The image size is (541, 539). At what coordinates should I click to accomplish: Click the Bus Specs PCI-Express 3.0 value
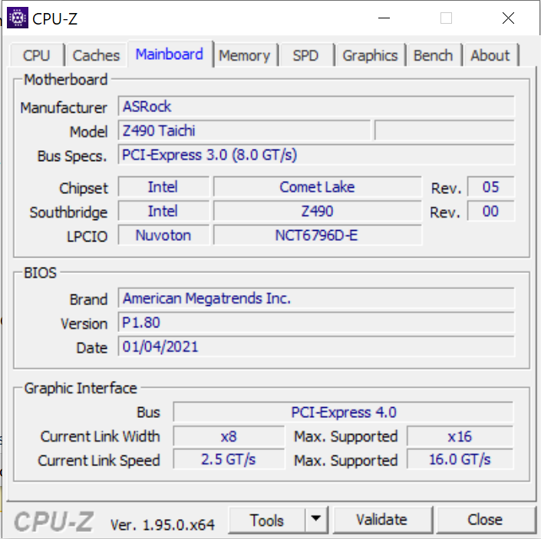tap(316, 155)
